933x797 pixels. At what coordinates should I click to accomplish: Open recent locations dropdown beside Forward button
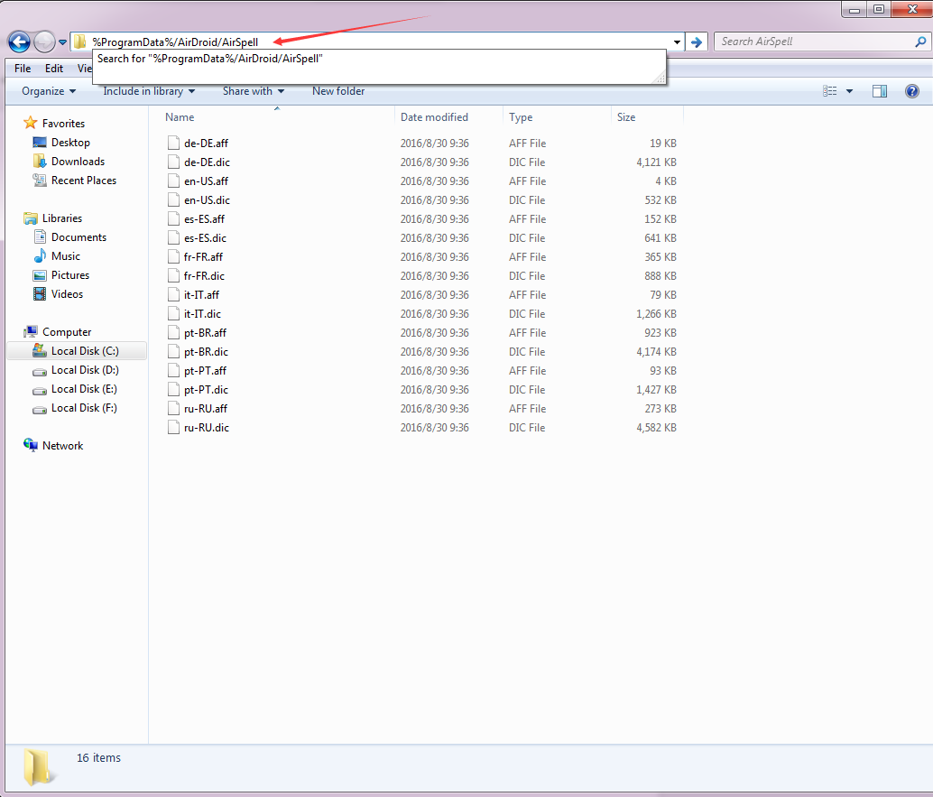pyautogui.click(x=62, y=42)
